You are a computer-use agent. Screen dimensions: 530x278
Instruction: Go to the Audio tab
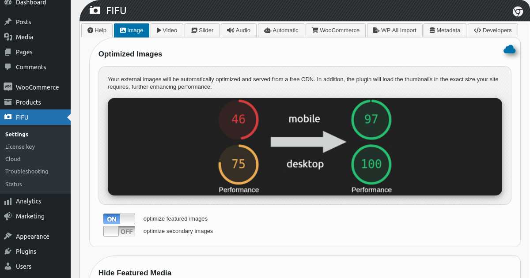click(x=238, y=30)
